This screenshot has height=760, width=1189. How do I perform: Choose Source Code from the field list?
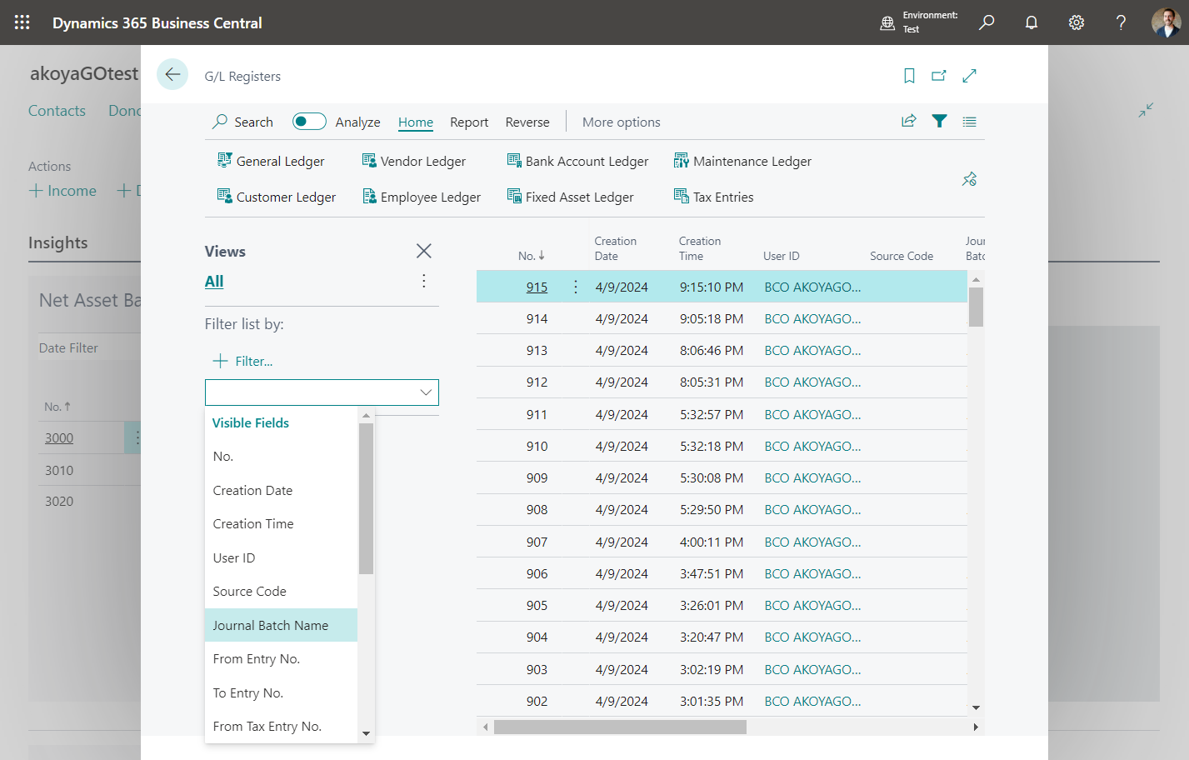point(281,592)
